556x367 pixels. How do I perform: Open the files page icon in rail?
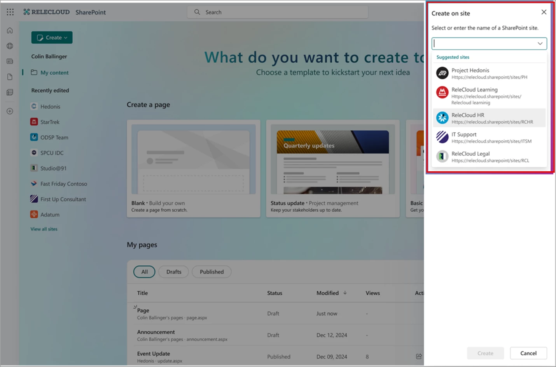[x=10, y=77]
